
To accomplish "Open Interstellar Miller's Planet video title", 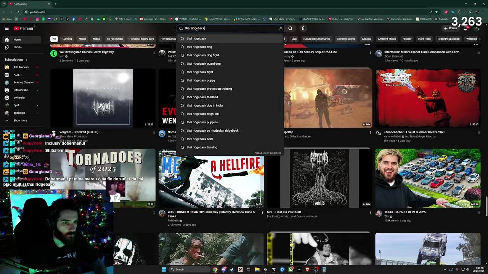I will tap(422, 52).
